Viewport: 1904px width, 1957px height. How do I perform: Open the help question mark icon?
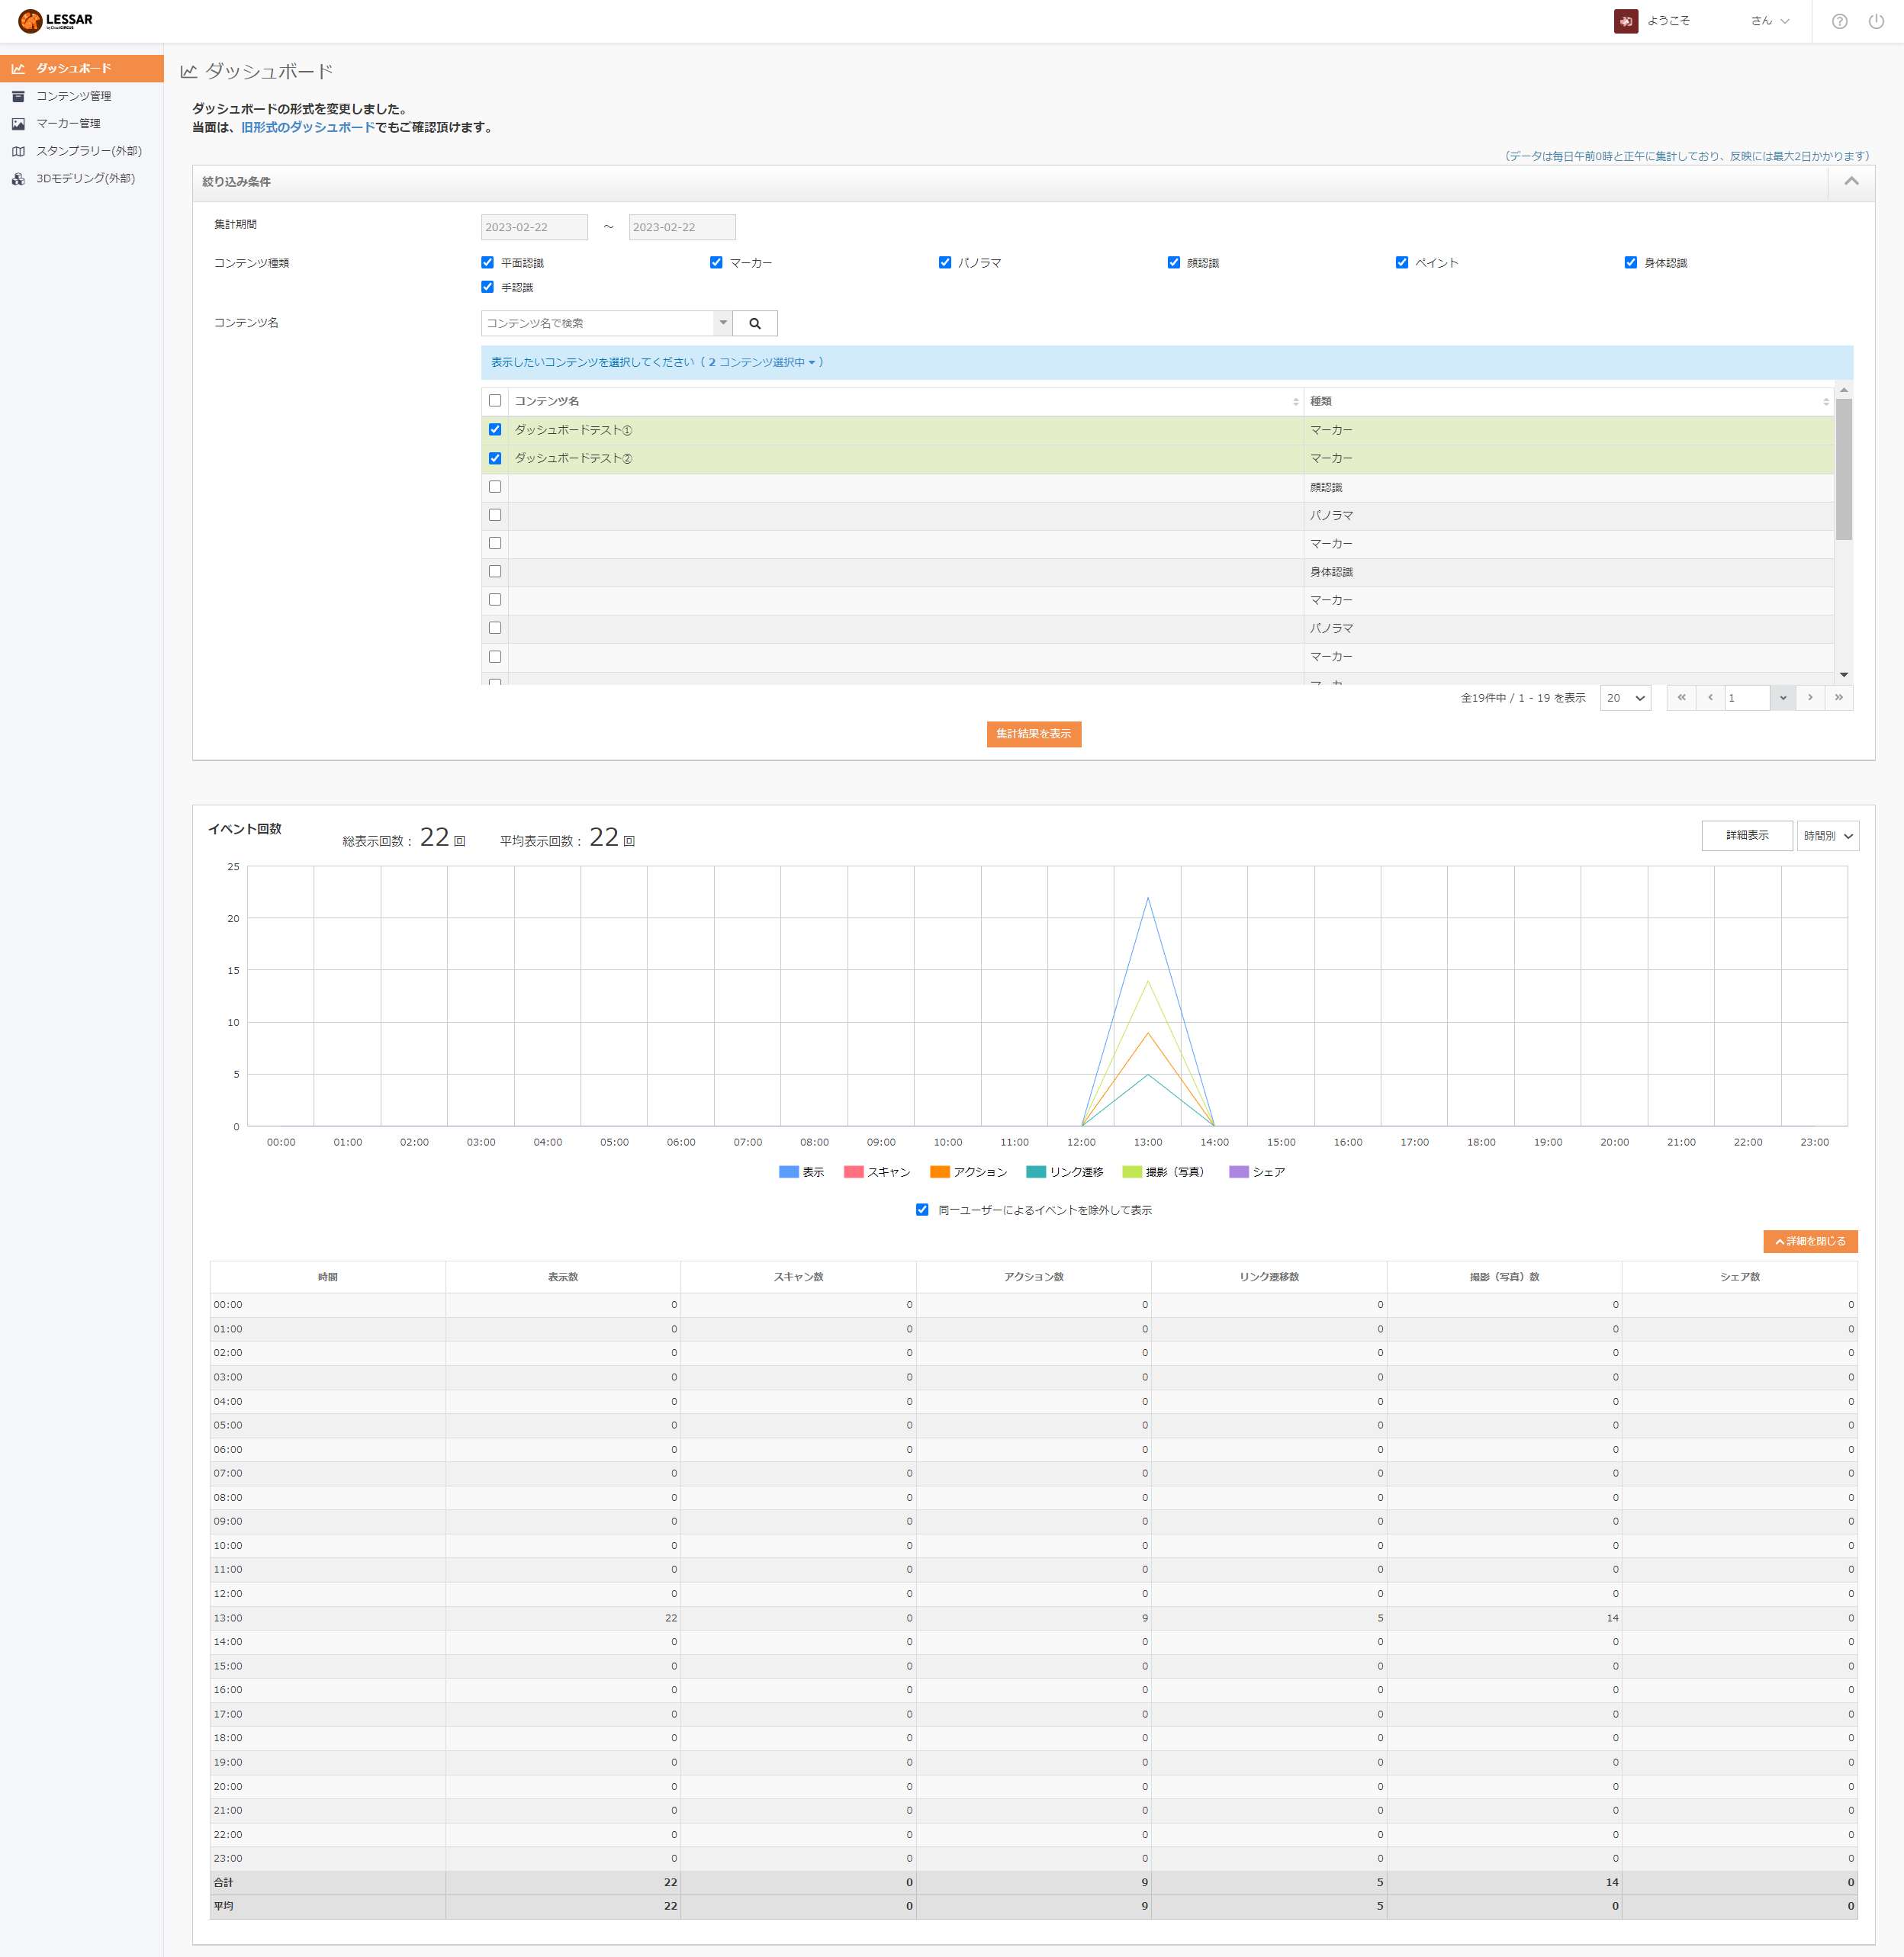1839,21
